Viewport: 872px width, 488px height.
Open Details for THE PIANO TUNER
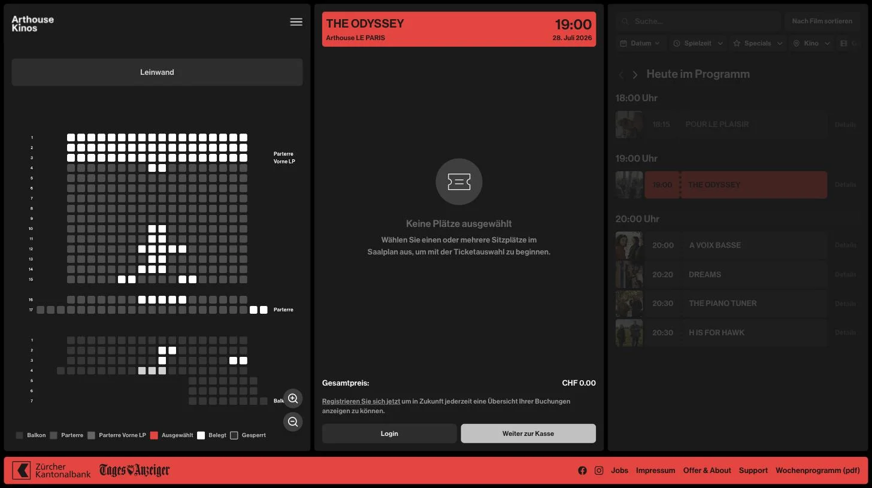845,304
